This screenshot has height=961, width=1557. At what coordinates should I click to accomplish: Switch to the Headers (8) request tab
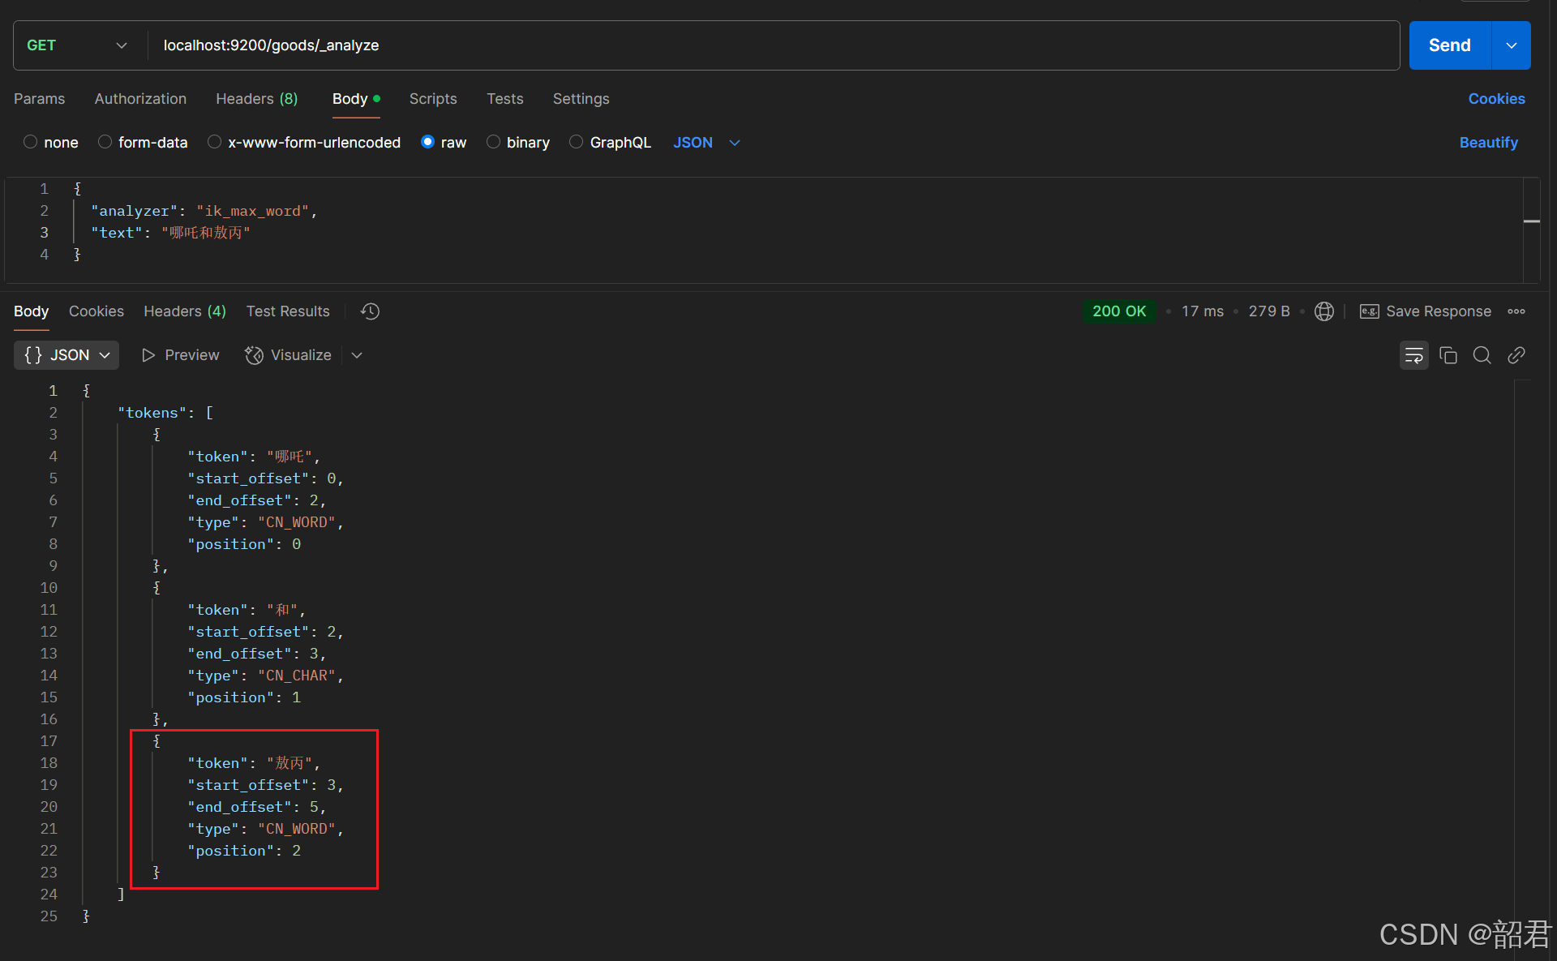(256, 99)
